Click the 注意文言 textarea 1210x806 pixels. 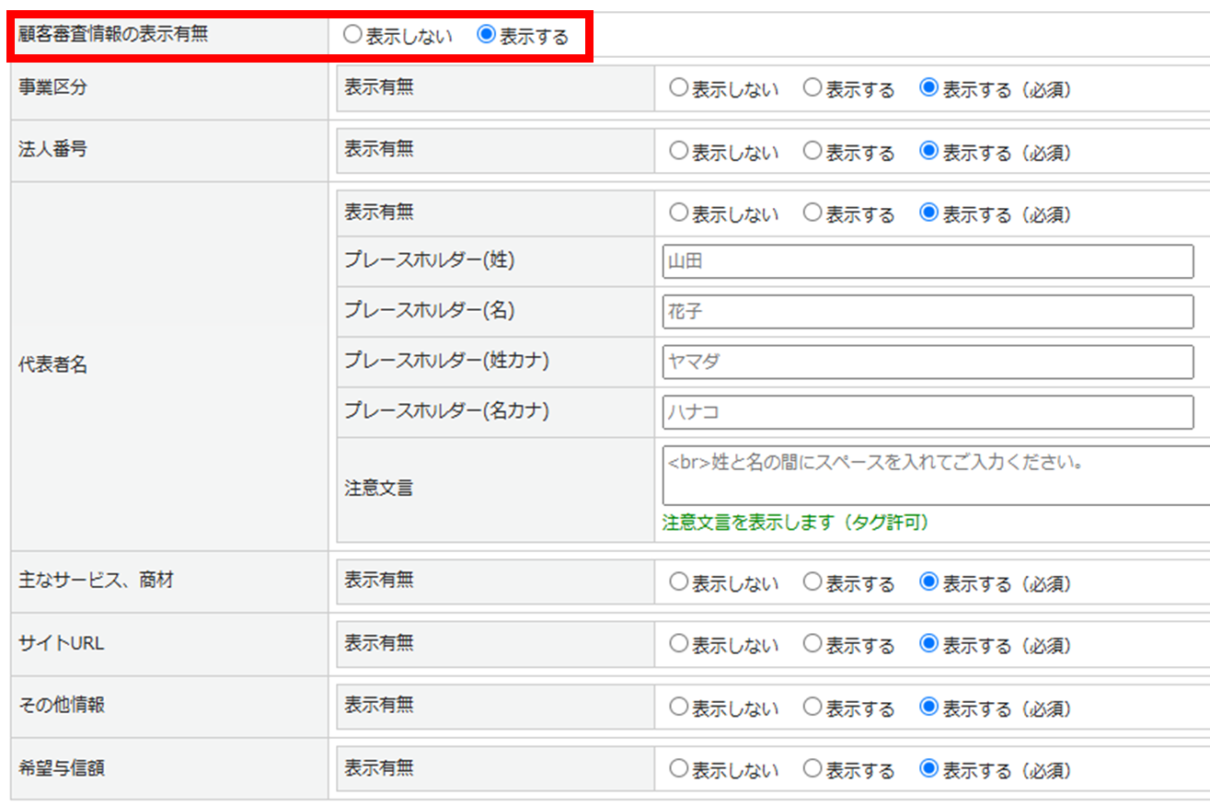click(934, 476)
